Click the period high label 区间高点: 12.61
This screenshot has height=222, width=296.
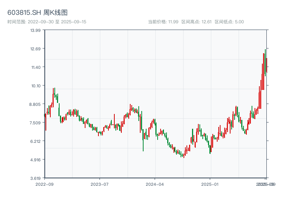(x=196, y=22)
